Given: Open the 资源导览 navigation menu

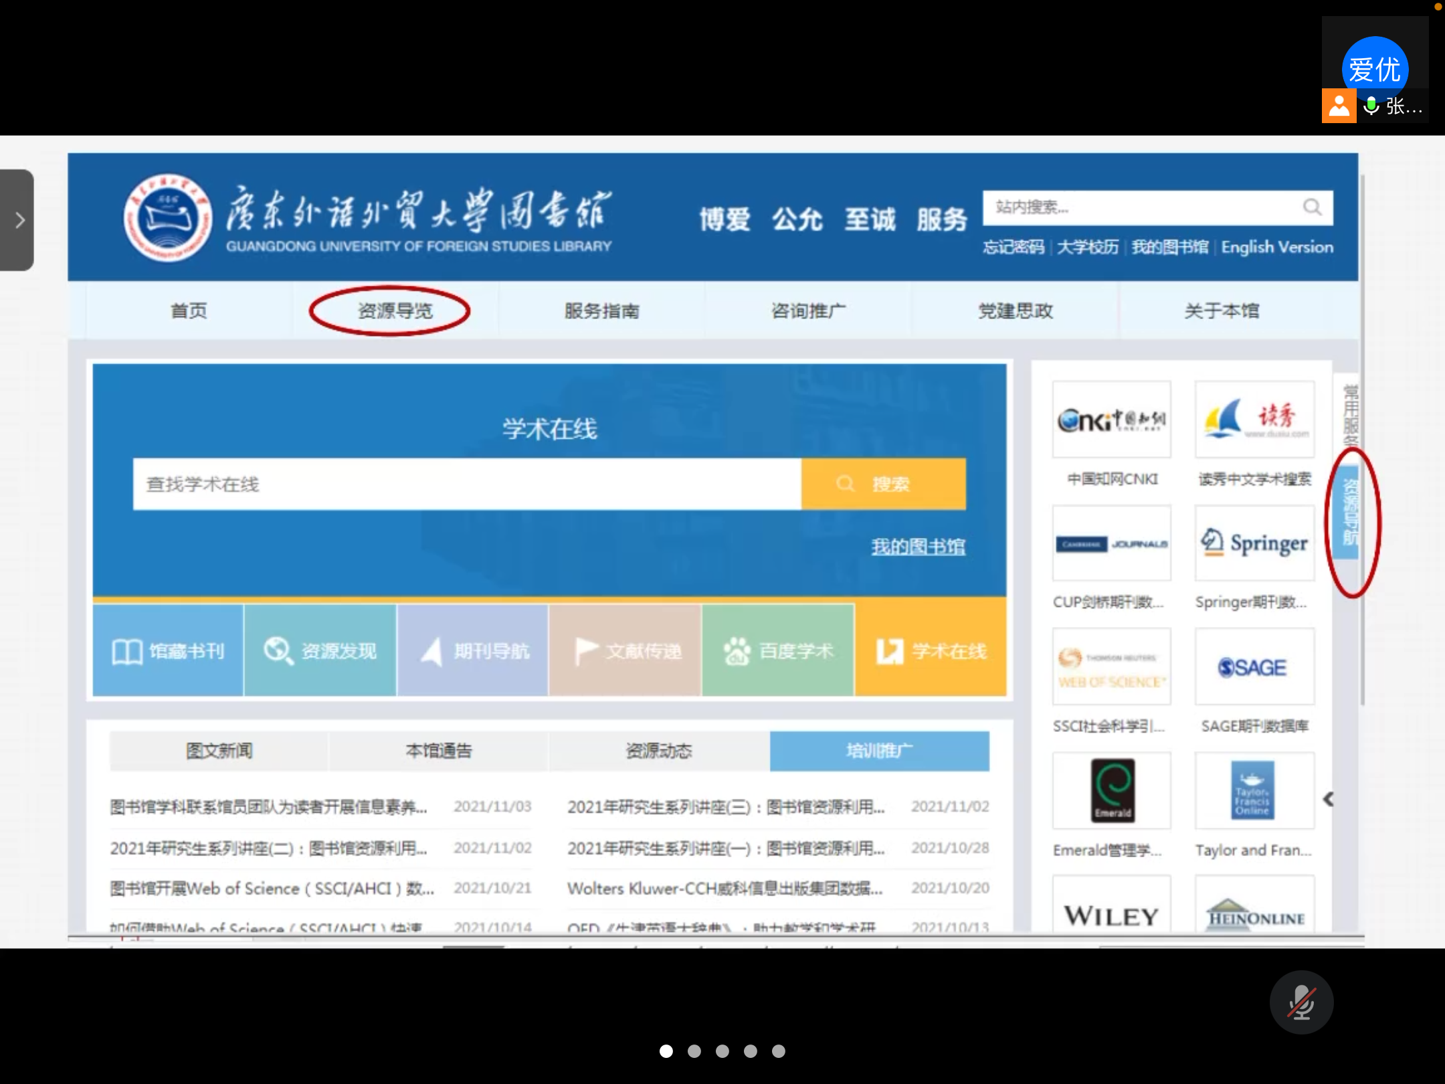Looking at the screenshot, I should 395,311.
